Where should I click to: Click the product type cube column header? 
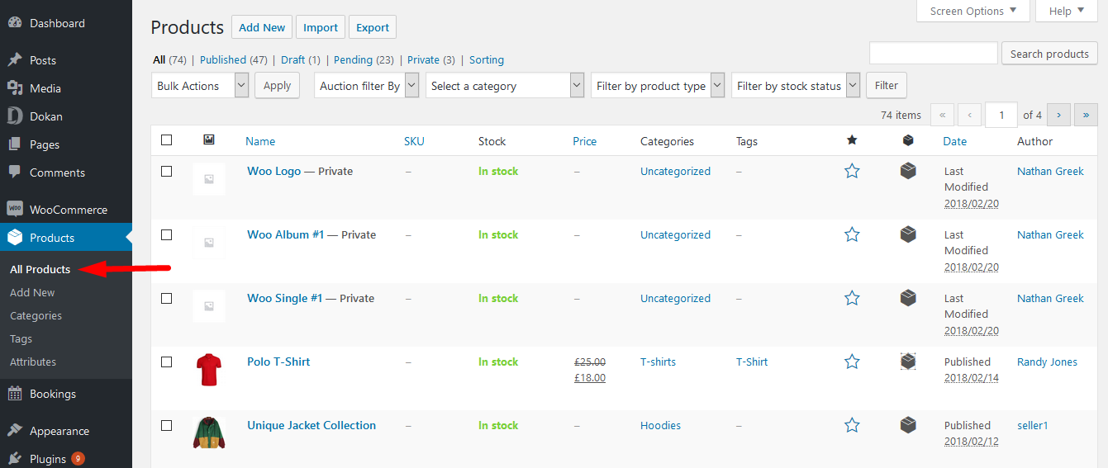click(908, 140)
